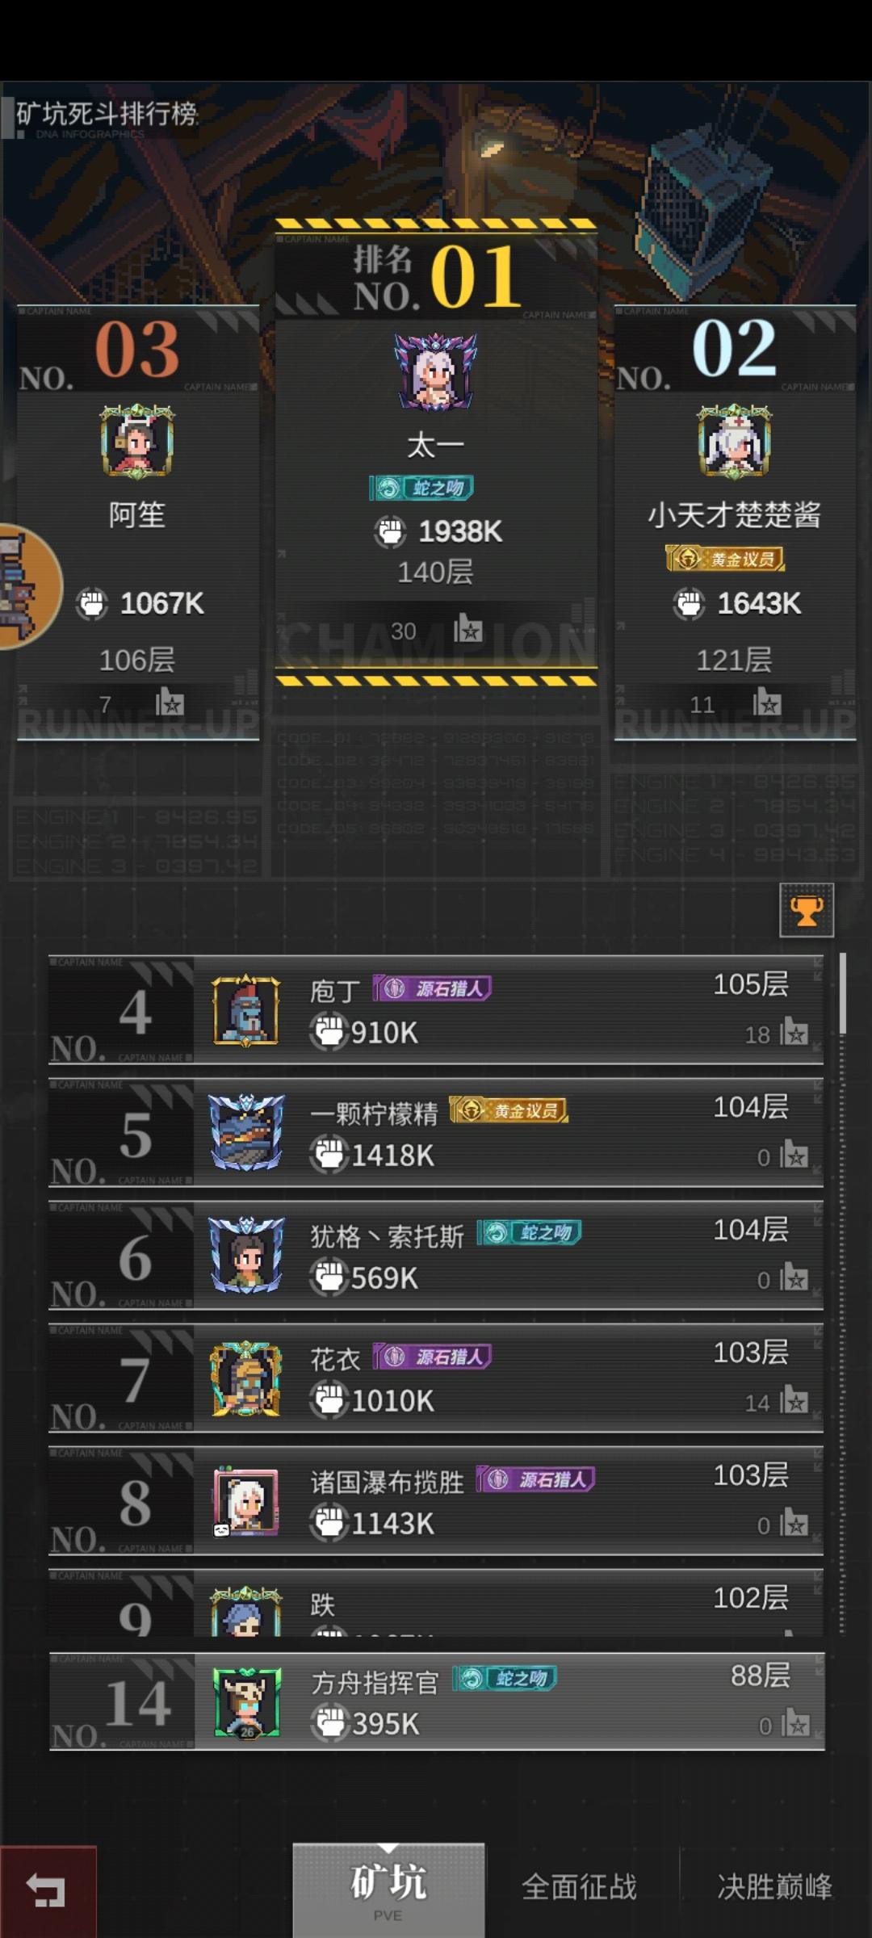
Task: Tap 犹格丶索托斯's helmeted avatar
Action: 246,1255
